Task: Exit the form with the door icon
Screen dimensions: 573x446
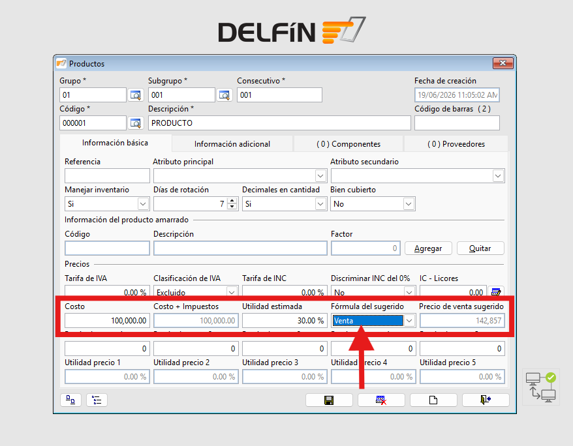Action: pyautogui.click(x=486, y=400)
